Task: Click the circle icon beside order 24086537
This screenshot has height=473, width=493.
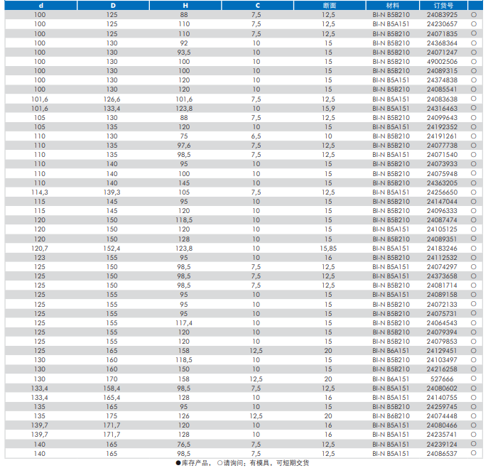Action: coord(472,453)
